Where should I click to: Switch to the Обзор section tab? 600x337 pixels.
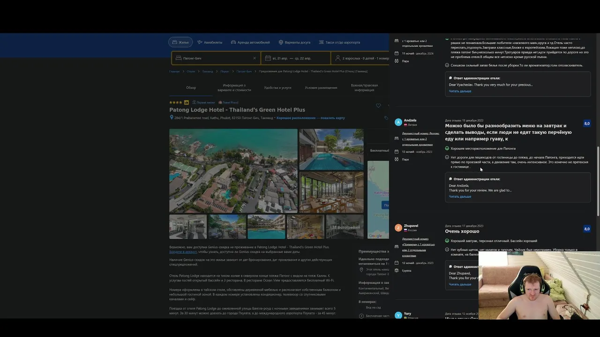pos(191,88)
